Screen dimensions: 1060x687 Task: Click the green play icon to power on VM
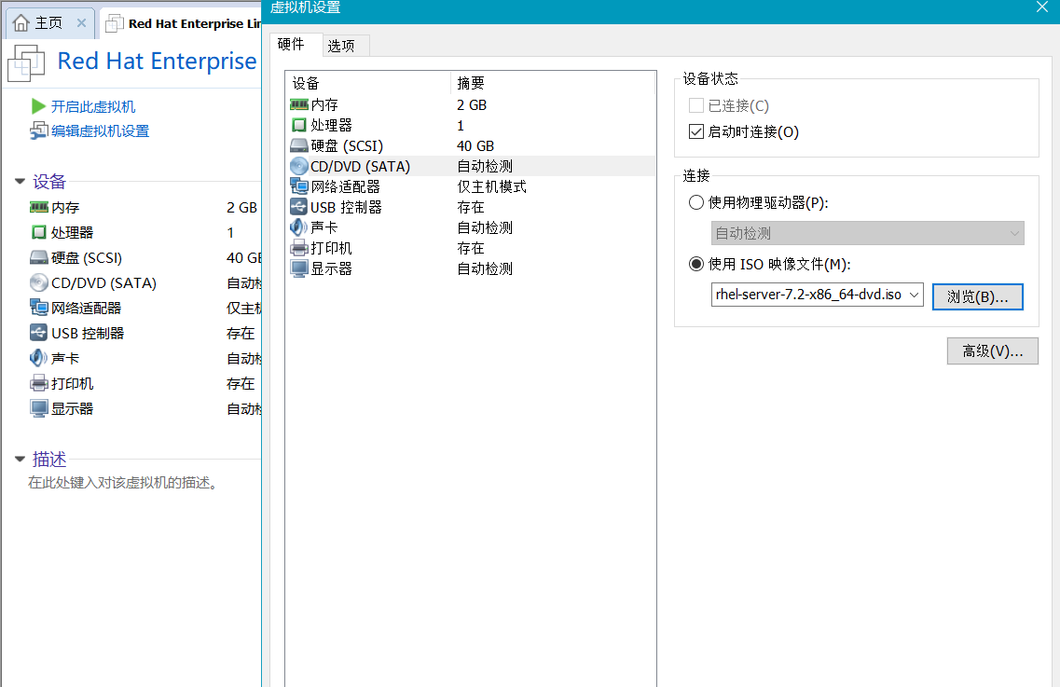[x=38, y=106]
